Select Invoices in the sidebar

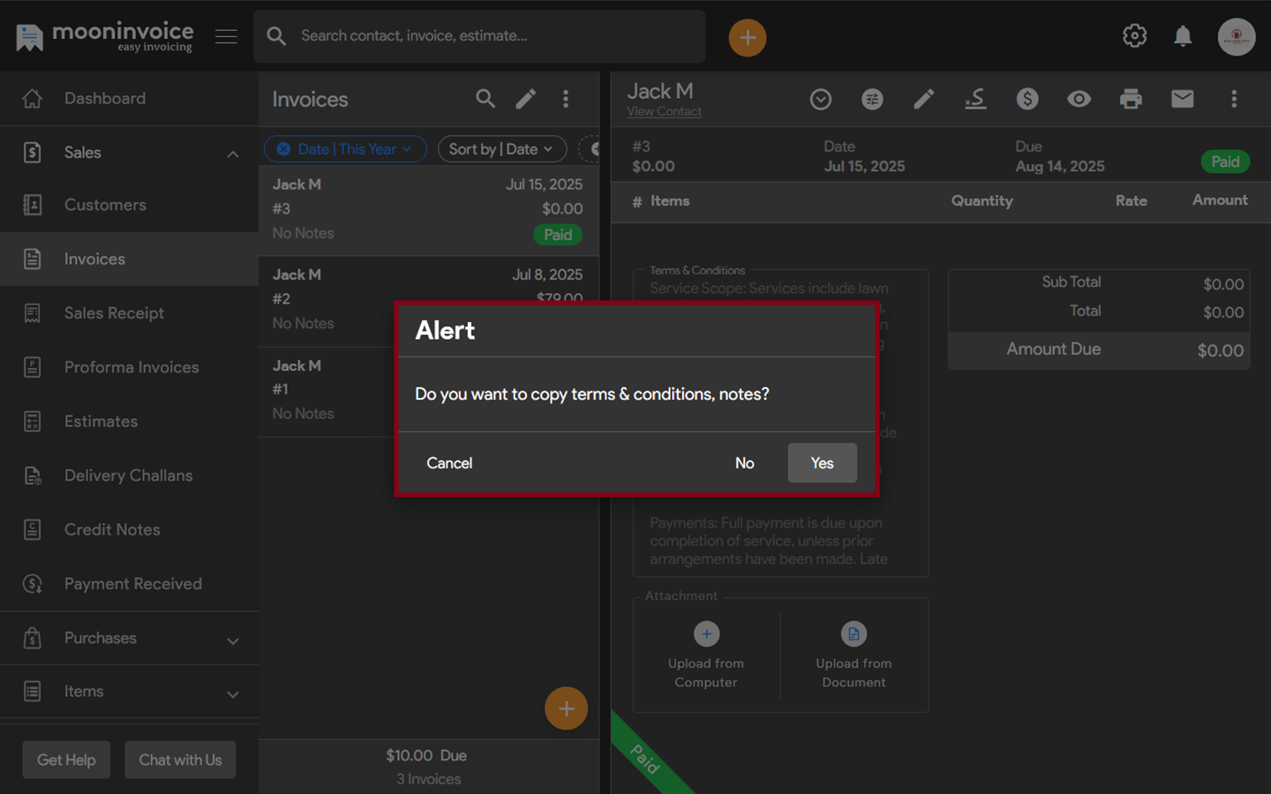click(x=129, y=258)
